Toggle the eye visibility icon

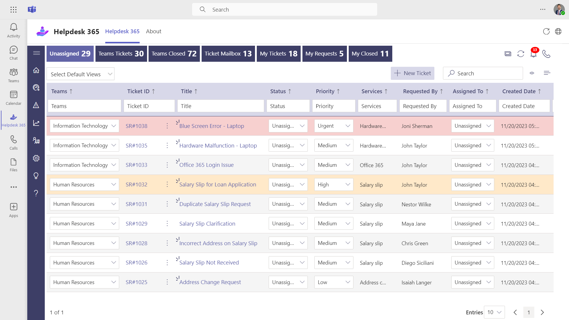click(x=532, y=73)
